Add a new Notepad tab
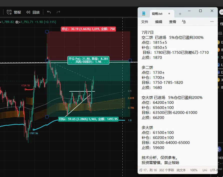This screenshot has height=177, width=223. (x=180, y=14)
